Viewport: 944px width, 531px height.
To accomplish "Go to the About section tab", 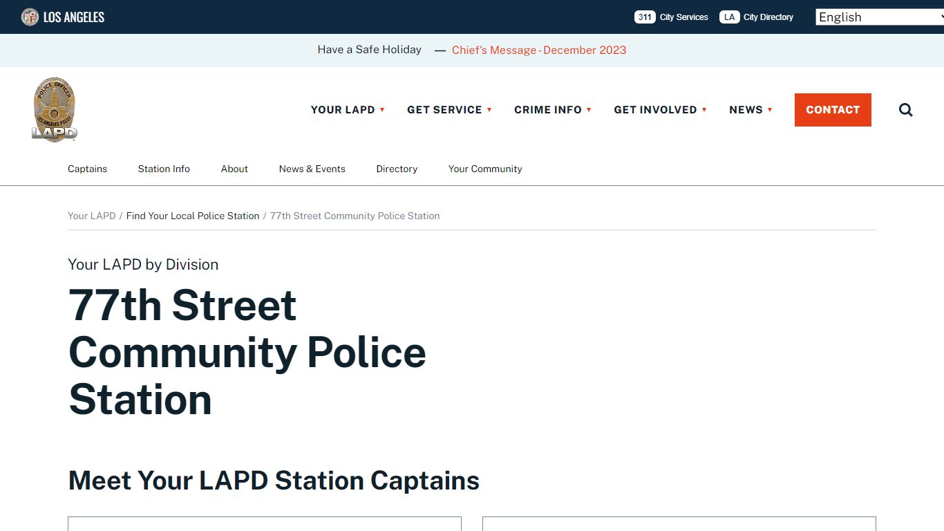I will click(234, 169).
